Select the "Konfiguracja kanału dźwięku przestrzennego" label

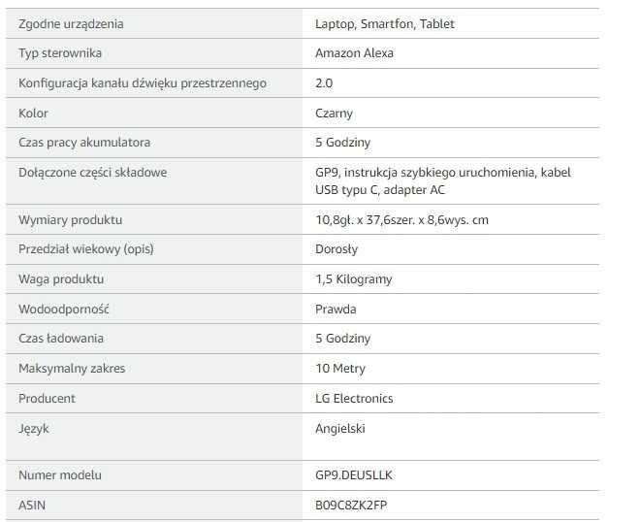pyautogui.click(x=143, y=83)
